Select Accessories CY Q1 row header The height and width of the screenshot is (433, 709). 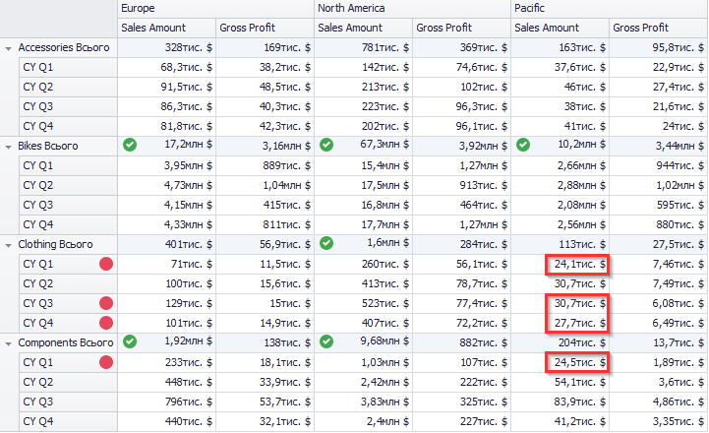pos(68,68)
